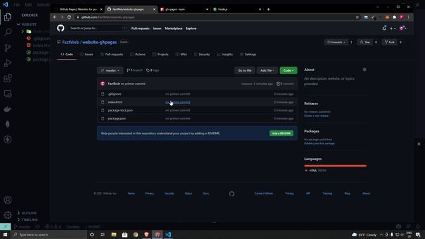
Task: Star the repository
Action: tap(365, 42)
